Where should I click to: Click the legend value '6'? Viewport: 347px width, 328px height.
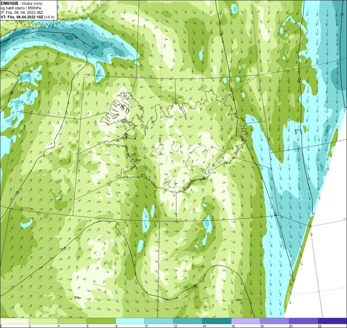coord(87,326)
